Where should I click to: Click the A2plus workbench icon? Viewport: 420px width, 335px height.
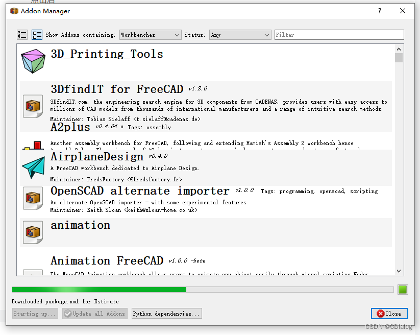[34, 145]
